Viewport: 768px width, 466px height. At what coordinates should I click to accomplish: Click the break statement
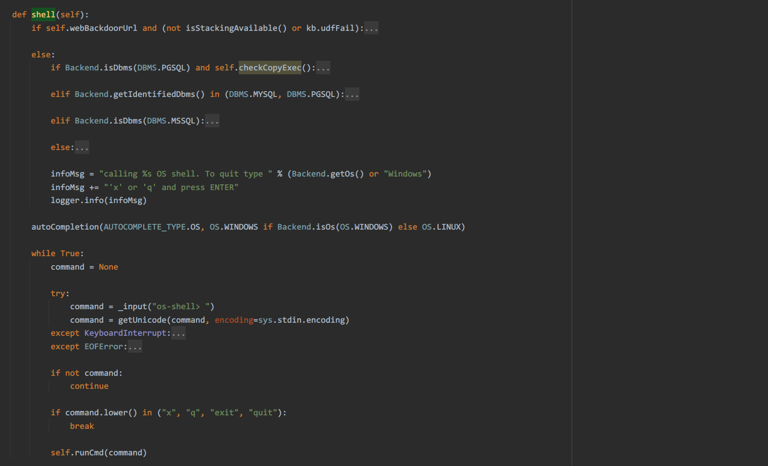82,426
